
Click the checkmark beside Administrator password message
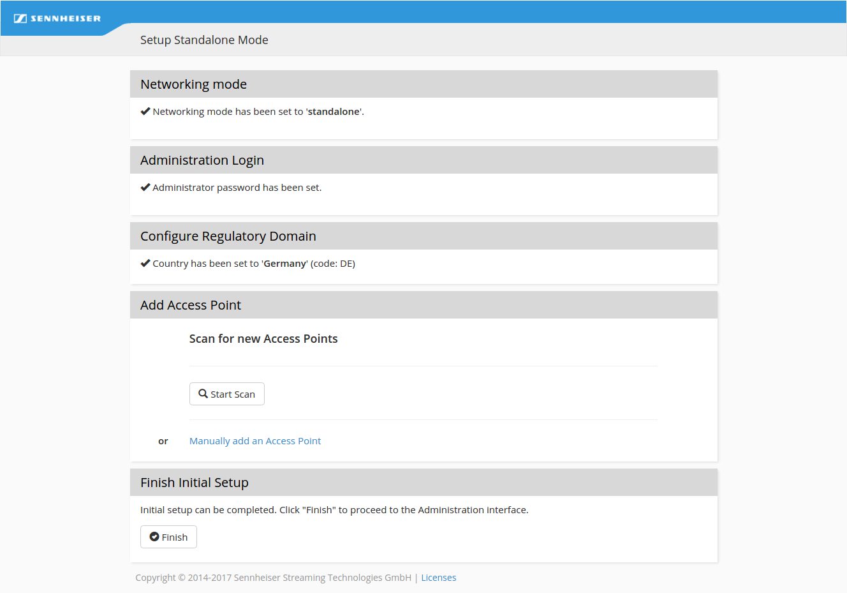pos(145,187)
